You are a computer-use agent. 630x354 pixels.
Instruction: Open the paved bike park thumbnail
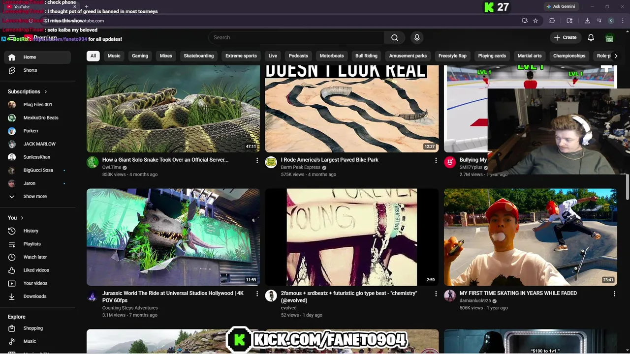[x=351, y=109]
